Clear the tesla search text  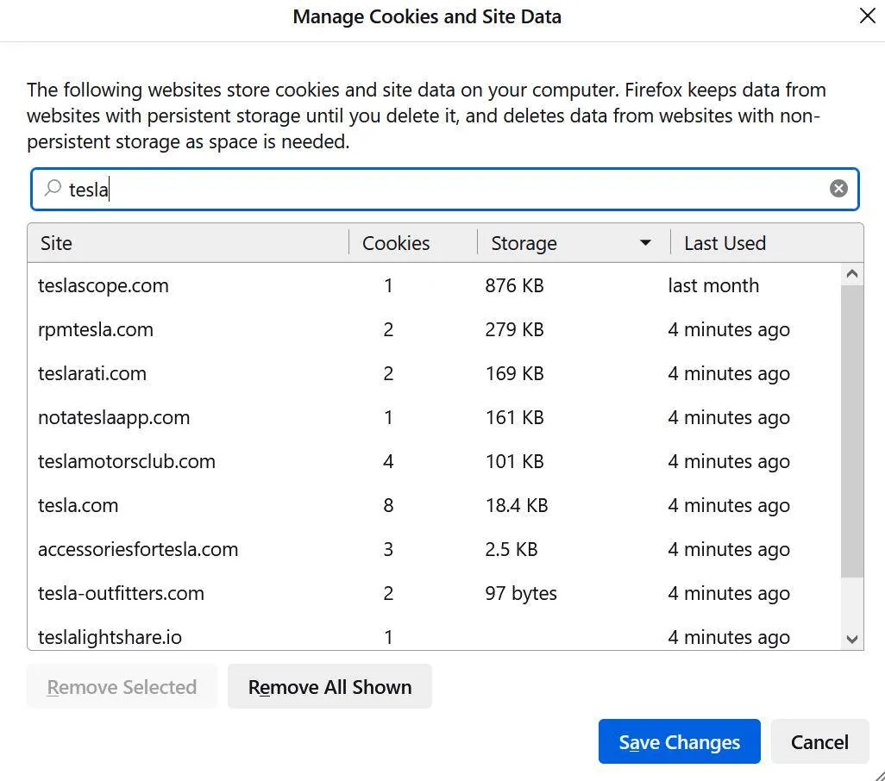(838, 188)
